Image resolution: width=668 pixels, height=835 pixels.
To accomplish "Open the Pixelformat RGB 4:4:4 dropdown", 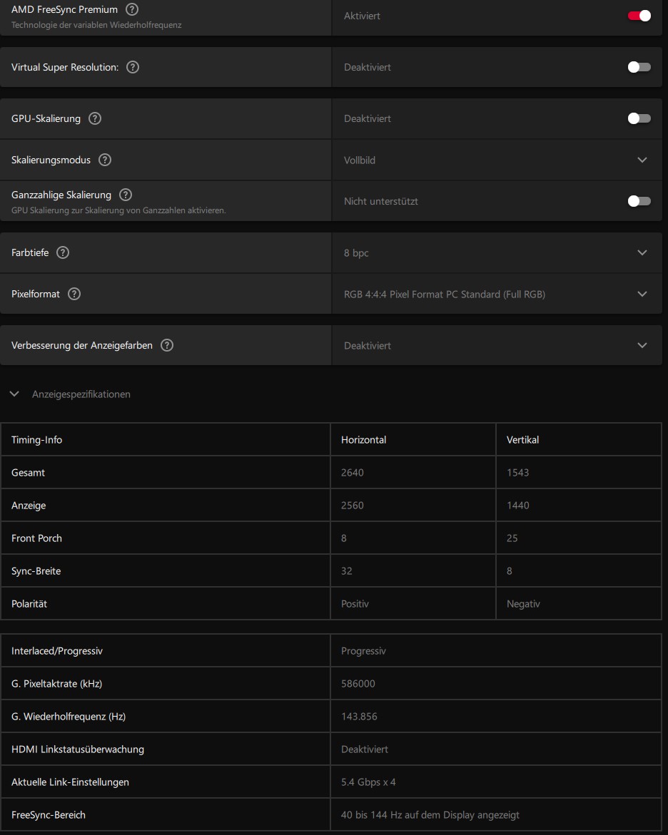I will pyautogui.click(x=642, y=294).
